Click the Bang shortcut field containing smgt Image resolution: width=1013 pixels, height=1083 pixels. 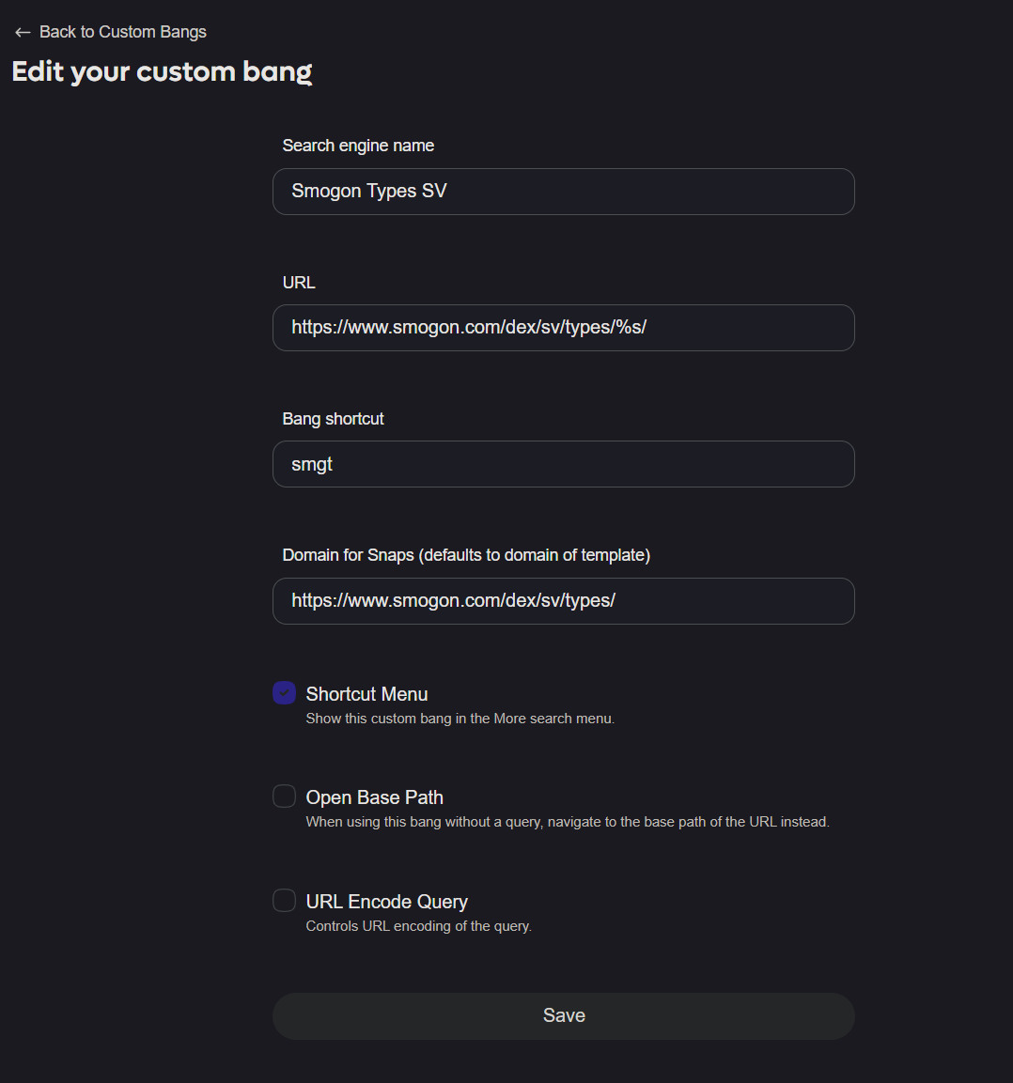(x=564, y=464)
